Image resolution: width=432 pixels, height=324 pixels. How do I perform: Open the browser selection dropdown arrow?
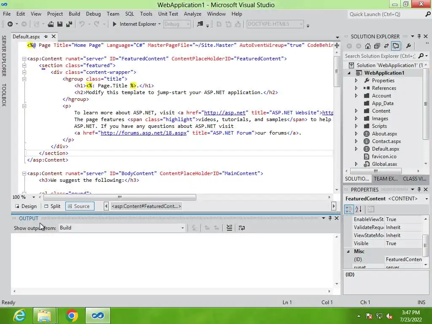[x=159, y=24]
